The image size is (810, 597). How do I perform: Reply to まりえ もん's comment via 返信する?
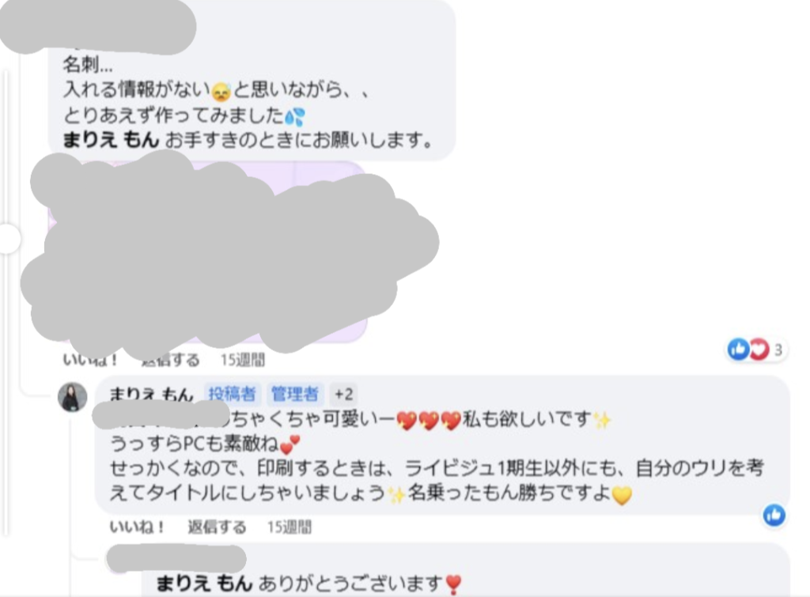click(x=217, y=527)
